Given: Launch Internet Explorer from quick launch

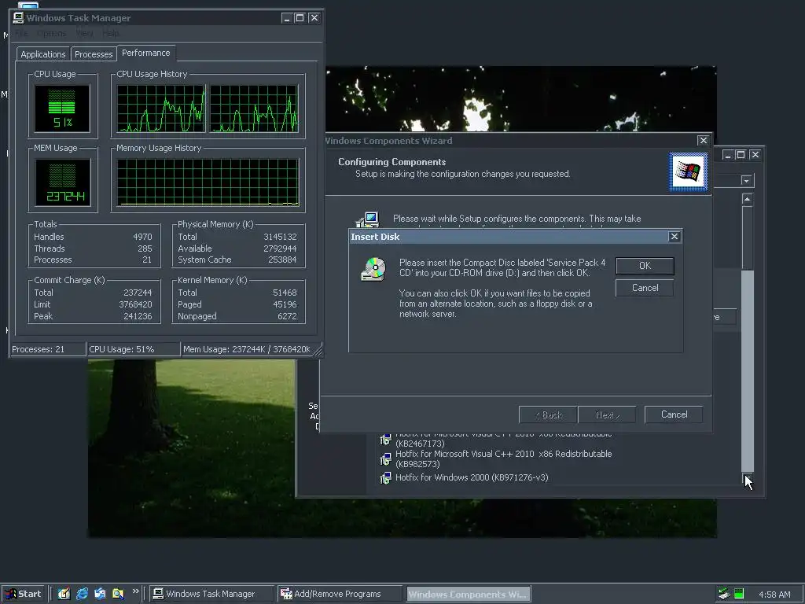Looking at the screenshot, I should pyautogui.click(x=82, y=594).
